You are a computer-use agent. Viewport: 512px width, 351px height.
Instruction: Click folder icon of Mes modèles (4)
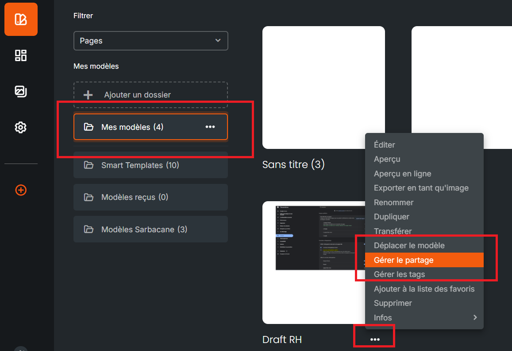pos(89,127)
